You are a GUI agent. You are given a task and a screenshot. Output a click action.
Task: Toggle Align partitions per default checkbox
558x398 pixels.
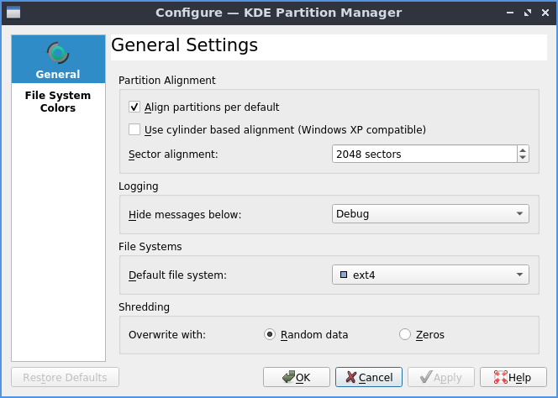pyautogui.click(x=134, y=107)
